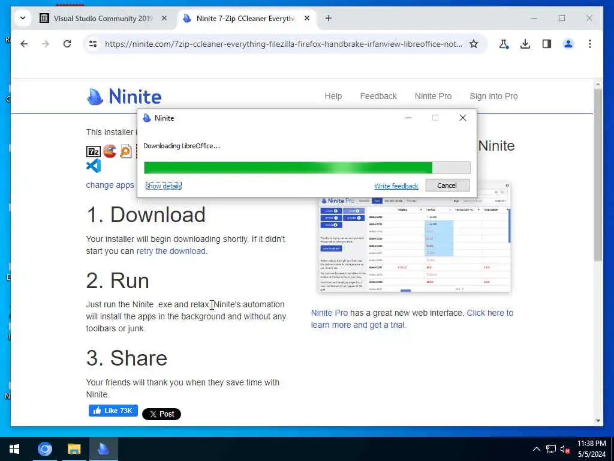
Task: Open a new browser tab
Action: (328, 18)
